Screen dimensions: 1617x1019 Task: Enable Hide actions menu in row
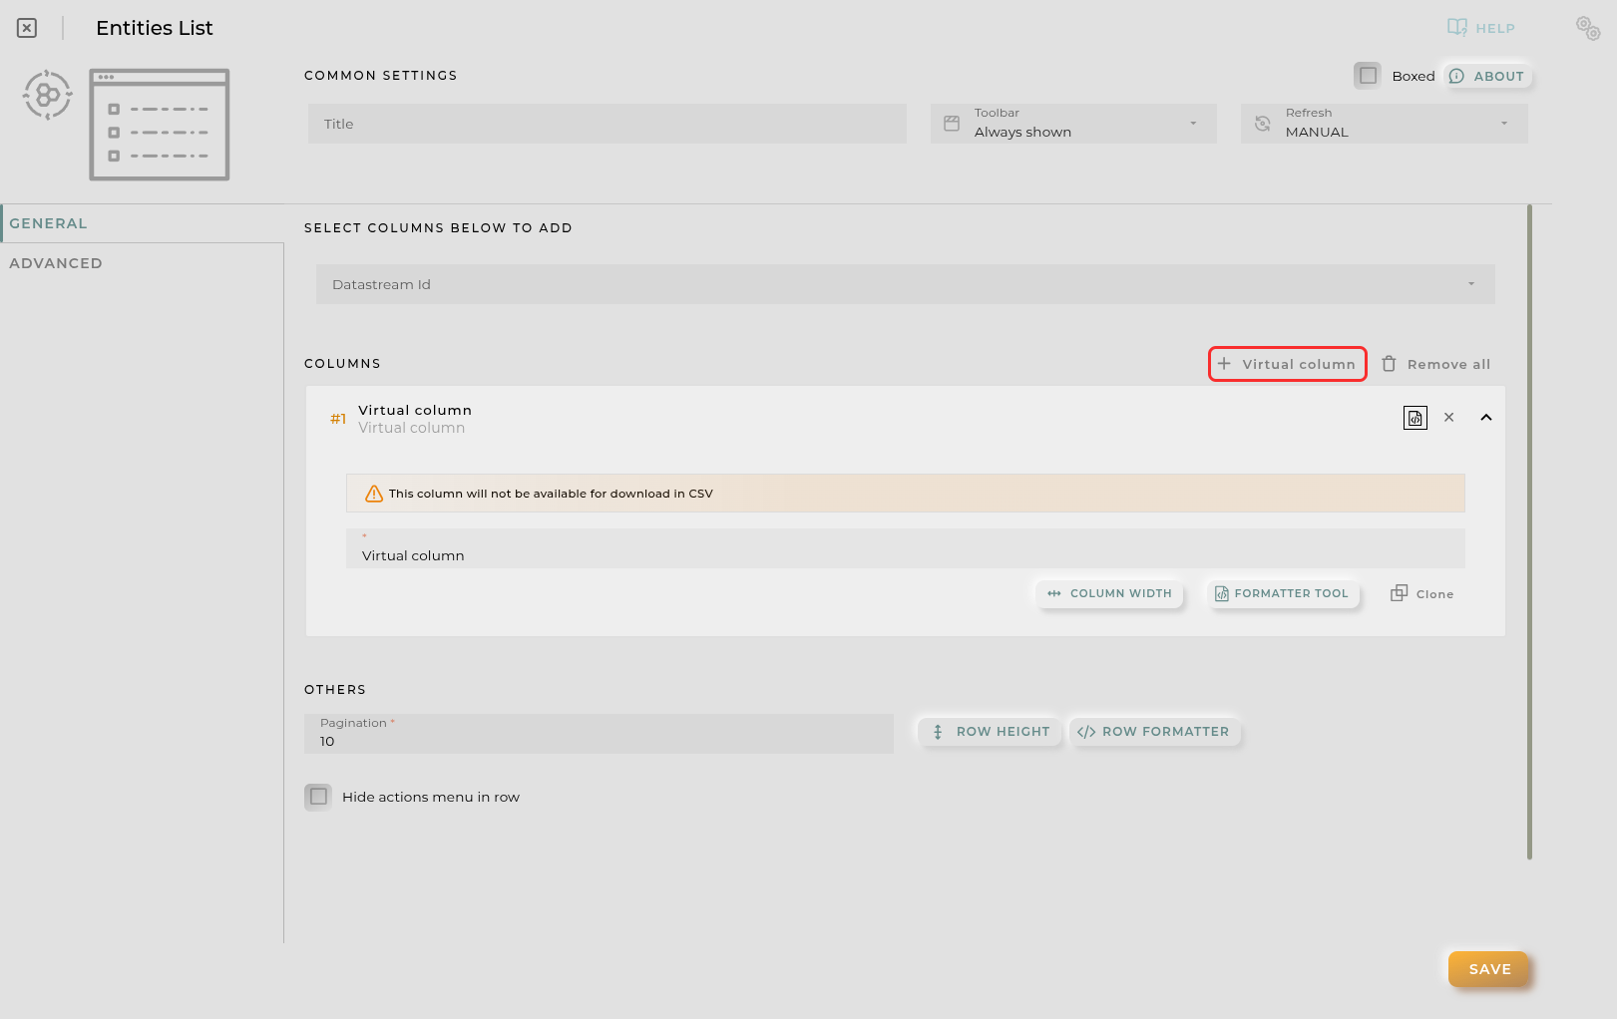[318, 797]
